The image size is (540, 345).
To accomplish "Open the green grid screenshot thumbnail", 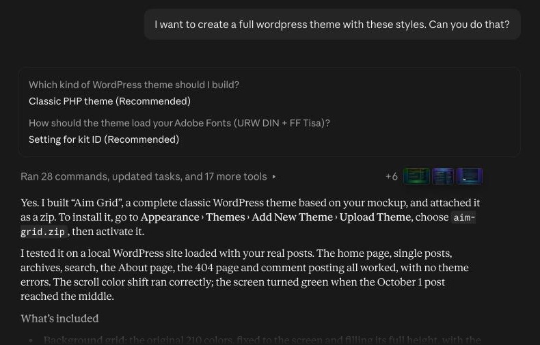I will [x=416, y=176].
